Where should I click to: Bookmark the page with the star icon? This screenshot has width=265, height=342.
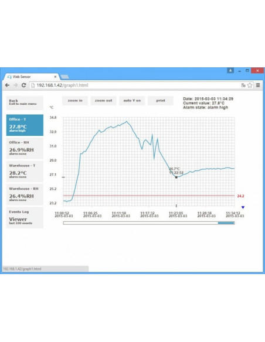[250, 85]
